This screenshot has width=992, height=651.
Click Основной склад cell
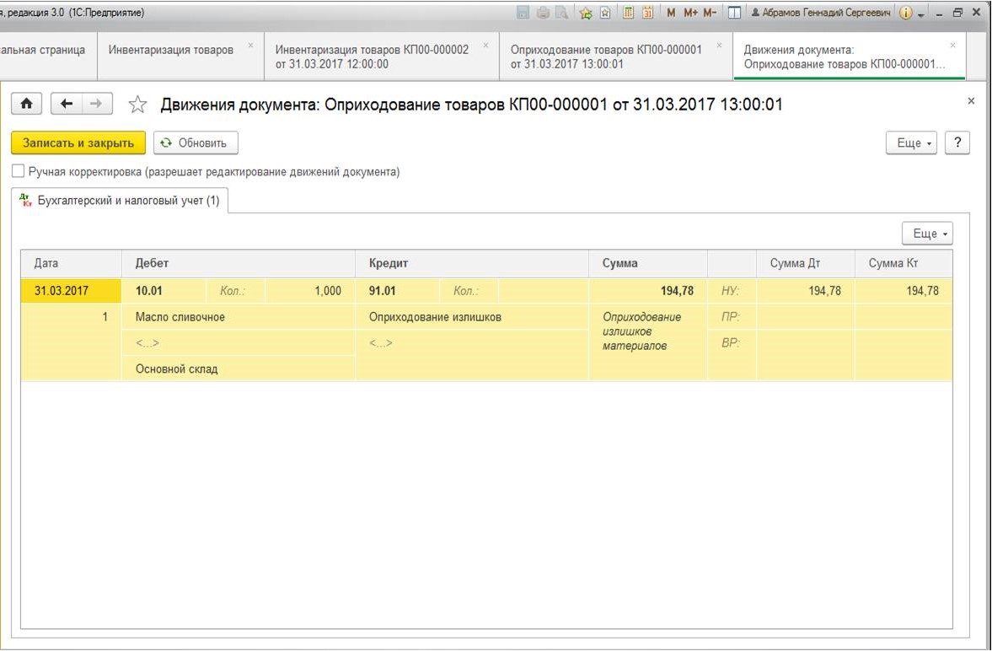[x=239, y=369]
